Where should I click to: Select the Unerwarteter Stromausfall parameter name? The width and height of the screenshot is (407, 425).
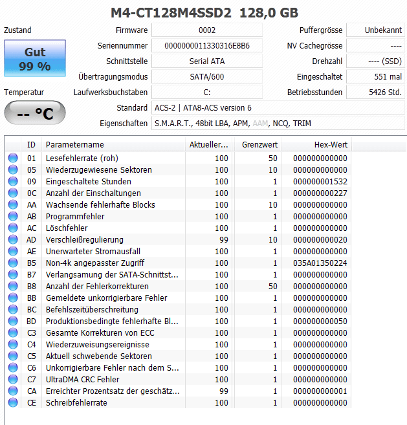point(93,251)
